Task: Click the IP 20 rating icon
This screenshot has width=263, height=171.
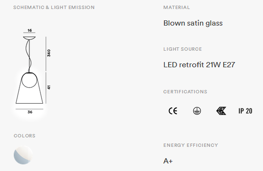Action: point(245,111)
